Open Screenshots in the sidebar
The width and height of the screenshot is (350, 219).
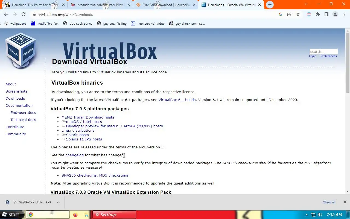pos(16,91)
